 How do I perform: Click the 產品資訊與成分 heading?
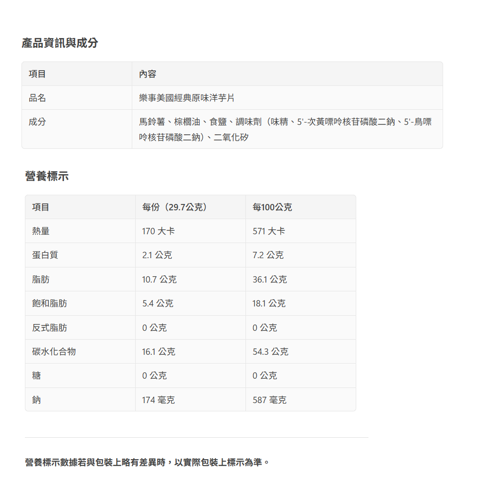click(60, 43)
